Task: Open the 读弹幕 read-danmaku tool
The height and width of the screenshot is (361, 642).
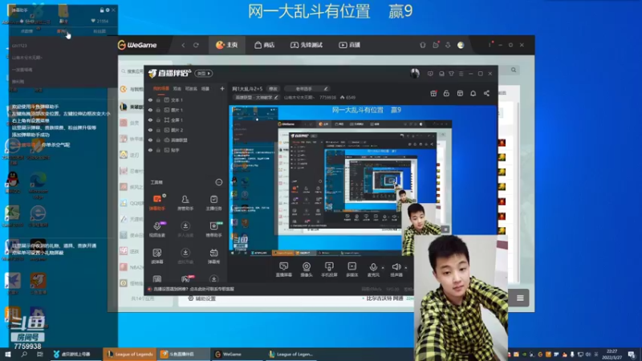Action: (x=157, y=256)
